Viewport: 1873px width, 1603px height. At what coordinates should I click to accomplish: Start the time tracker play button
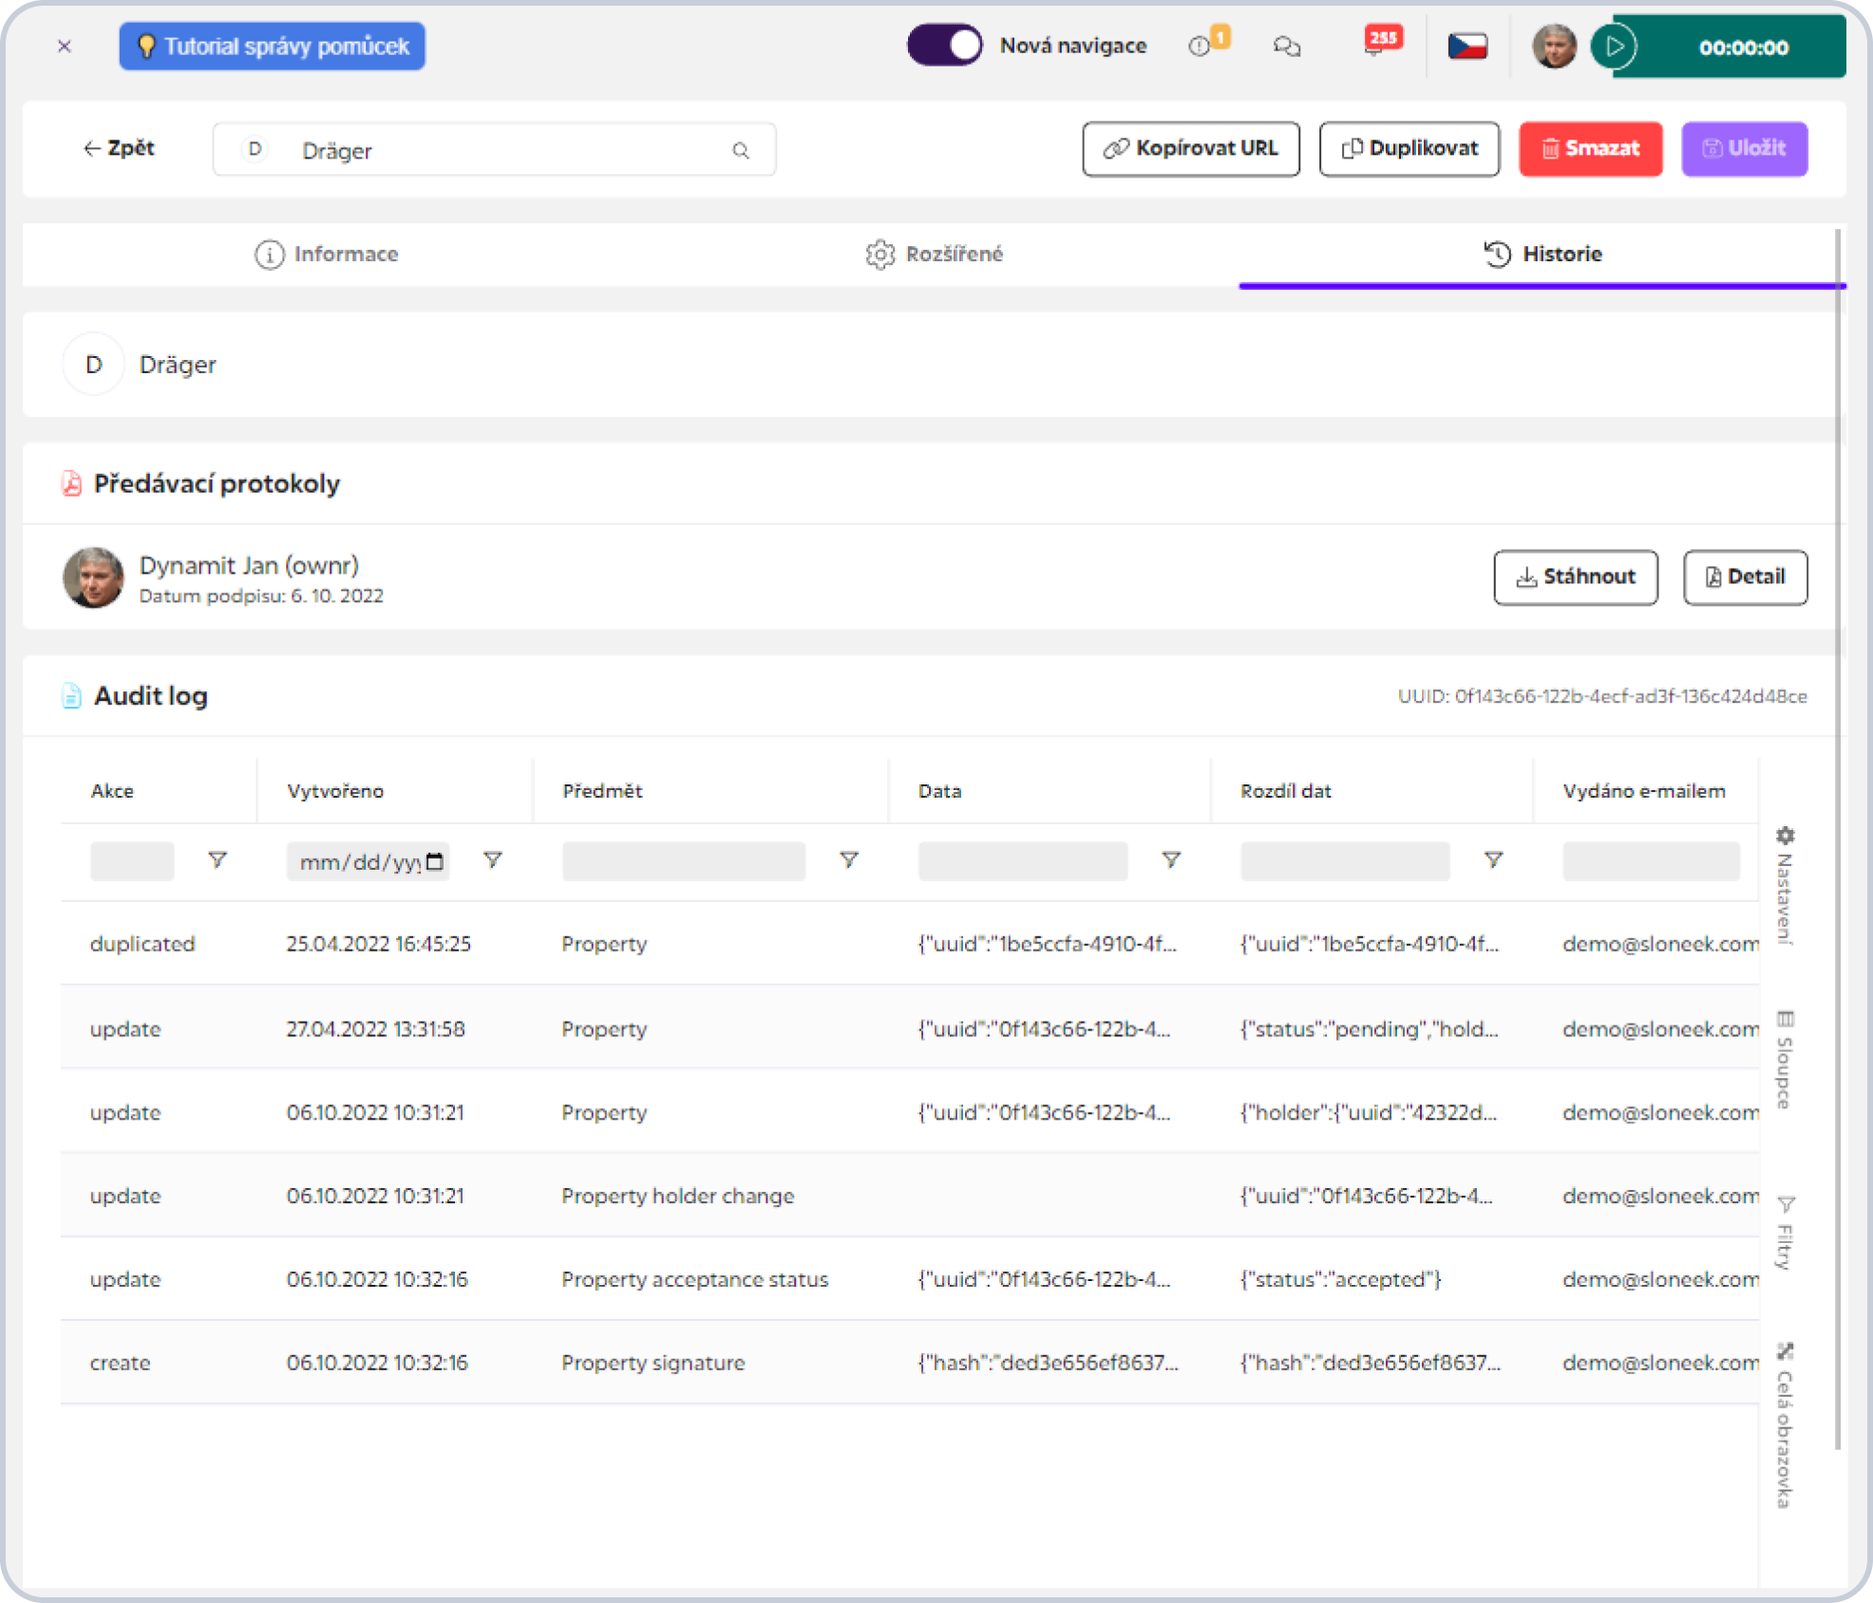click(1615, 46)
